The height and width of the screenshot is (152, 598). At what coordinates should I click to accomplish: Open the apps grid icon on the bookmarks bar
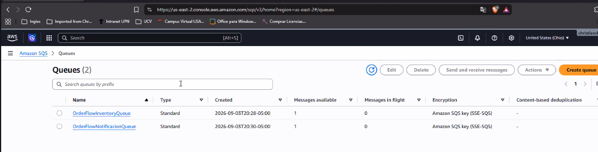coord(8,22)
